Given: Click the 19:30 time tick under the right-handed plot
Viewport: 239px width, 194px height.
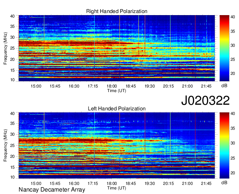Looking at the screenshot, I should [149, 86].
